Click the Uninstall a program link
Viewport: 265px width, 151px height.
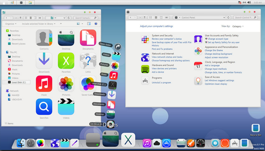coord(161,83)
